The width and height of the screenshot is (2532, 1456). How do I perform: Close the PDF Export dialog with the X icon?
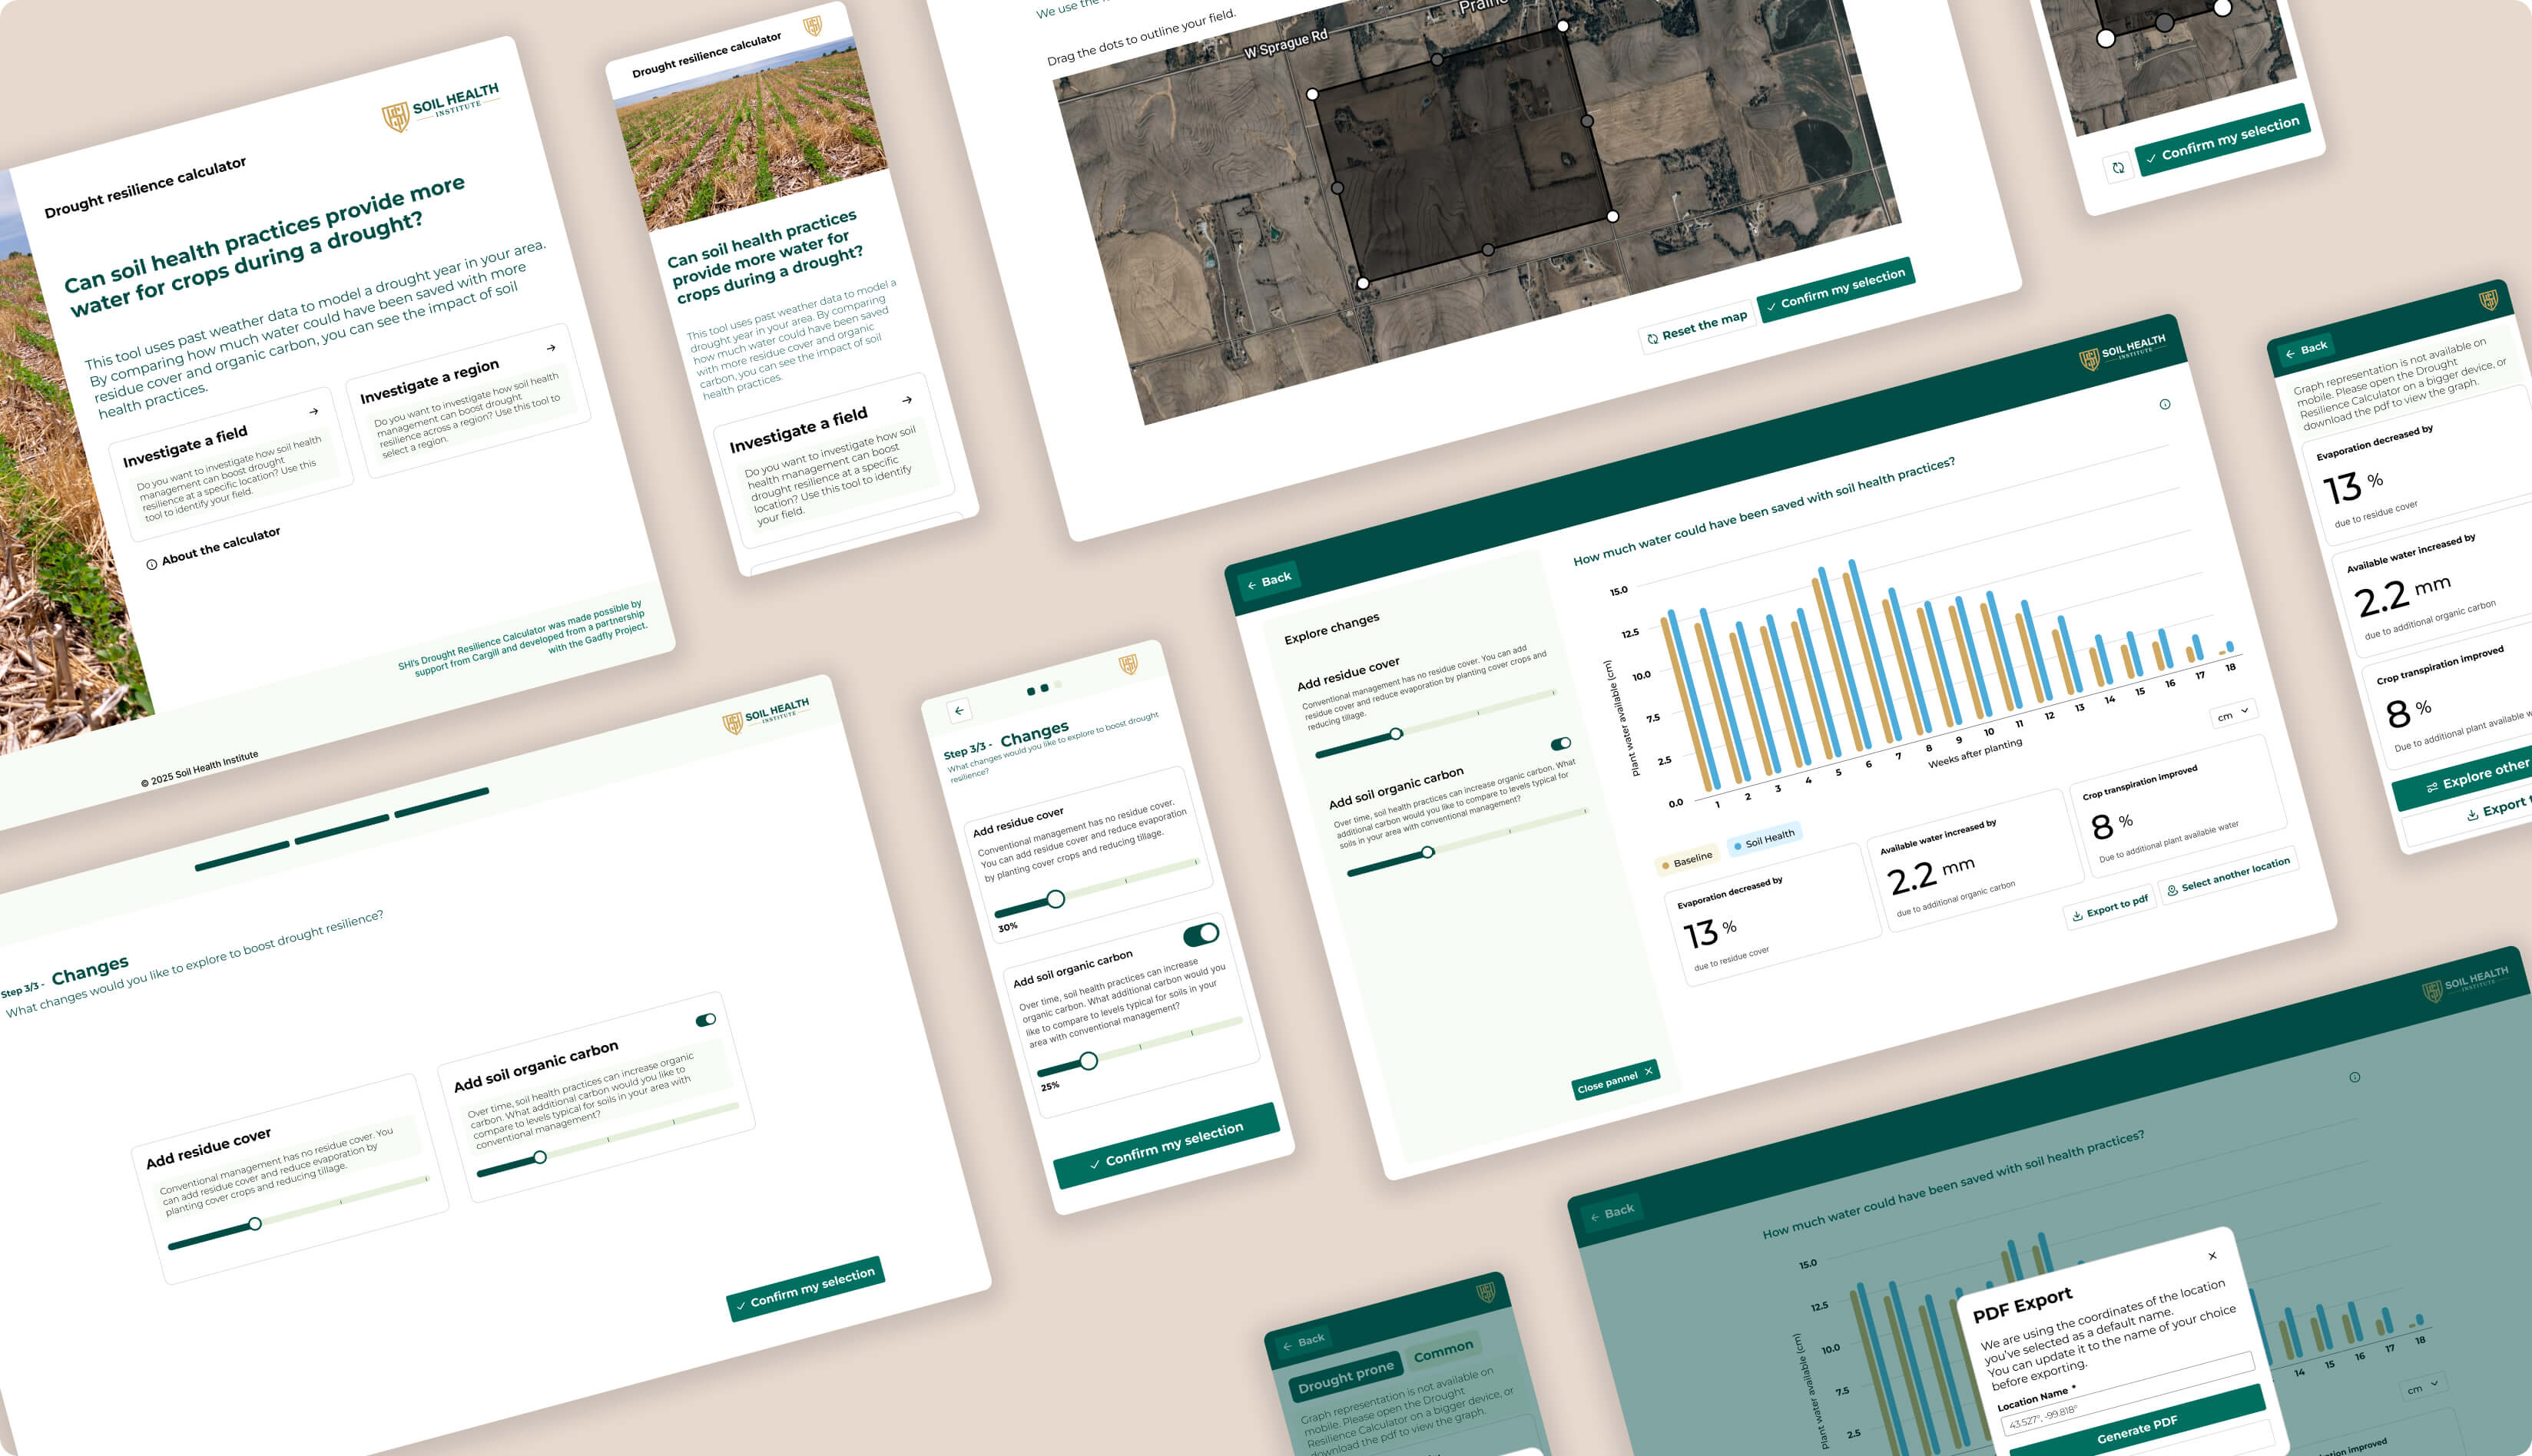click(x=2212, y=1255)
